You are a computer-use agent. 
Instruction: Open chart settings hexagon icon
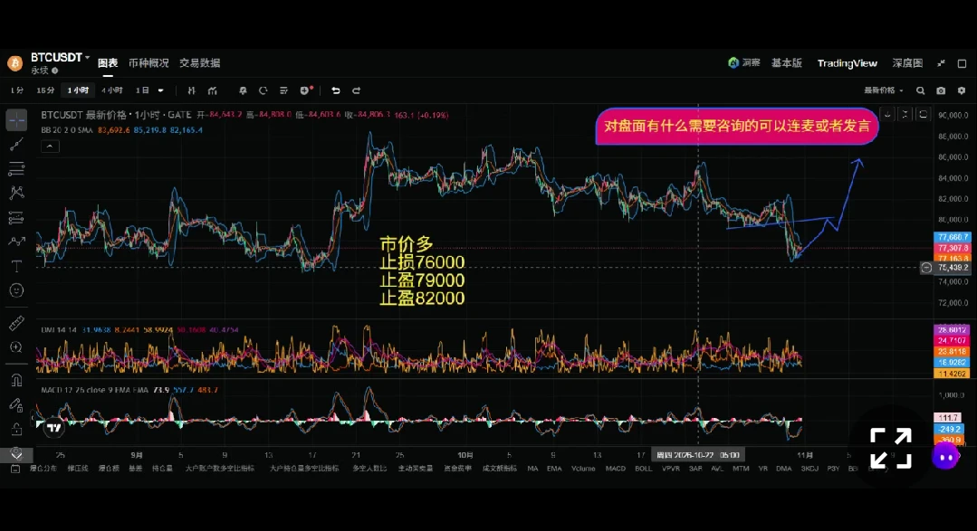[x=962, y=90]
